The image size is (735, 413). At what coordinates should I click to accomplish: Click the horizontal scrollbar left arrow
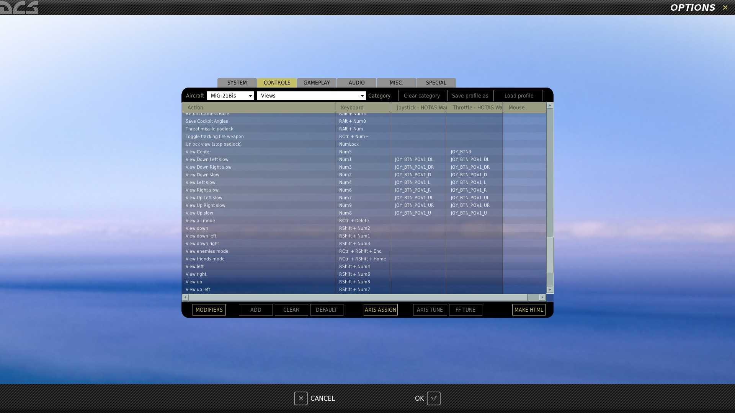pyautogui.click(x=185, y=298)
